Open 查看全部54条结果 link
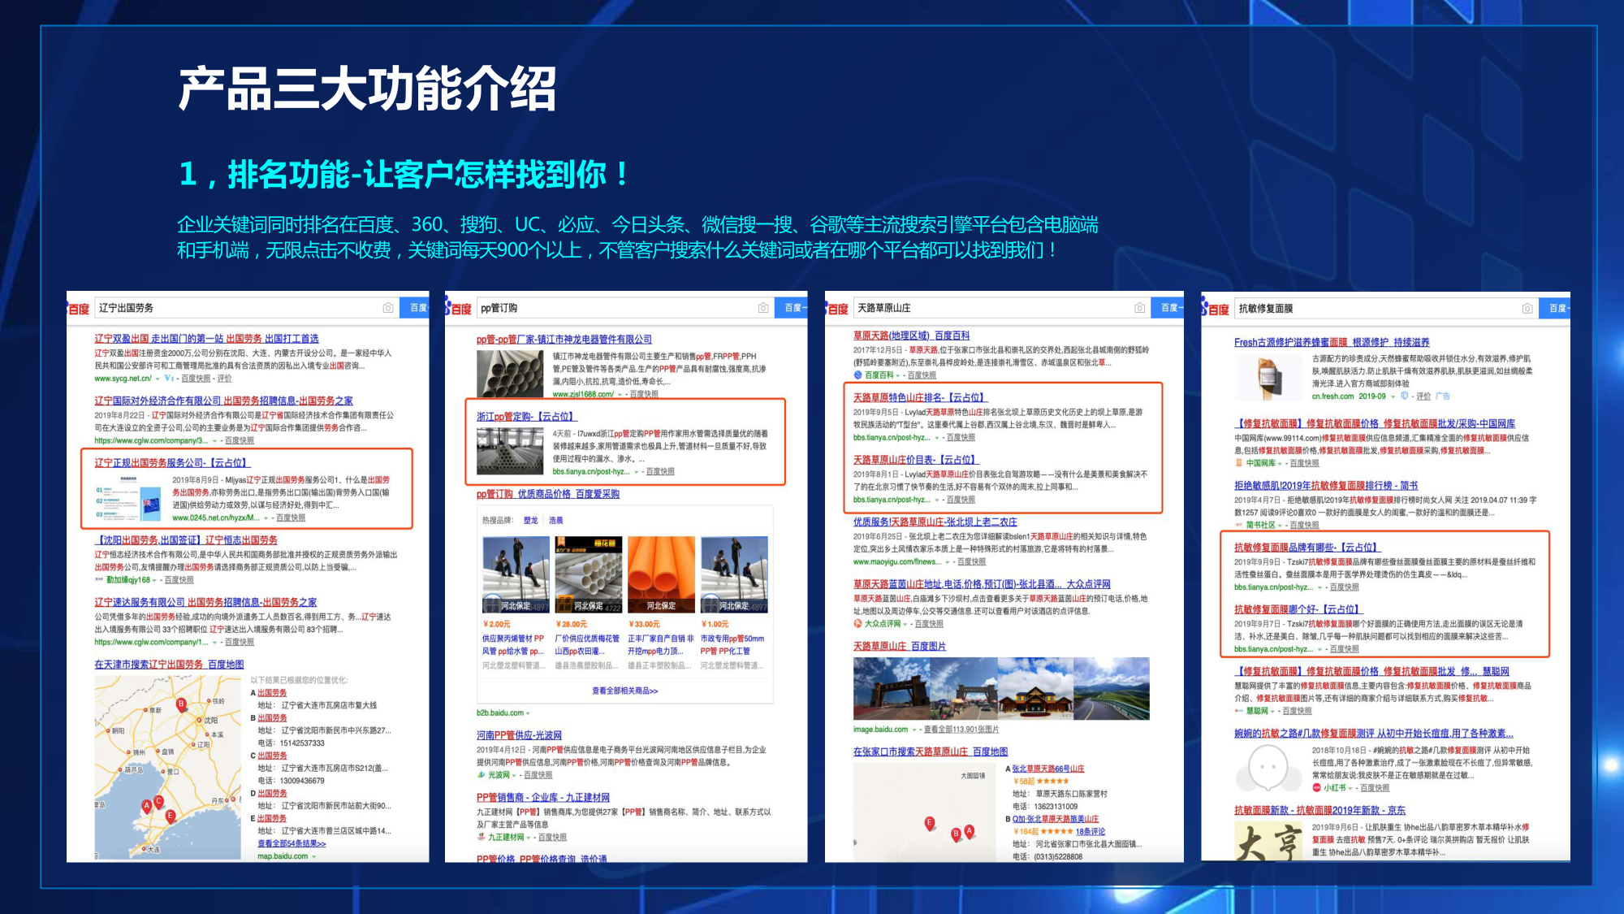1624x914 pixels. click(x=292, y=843)
